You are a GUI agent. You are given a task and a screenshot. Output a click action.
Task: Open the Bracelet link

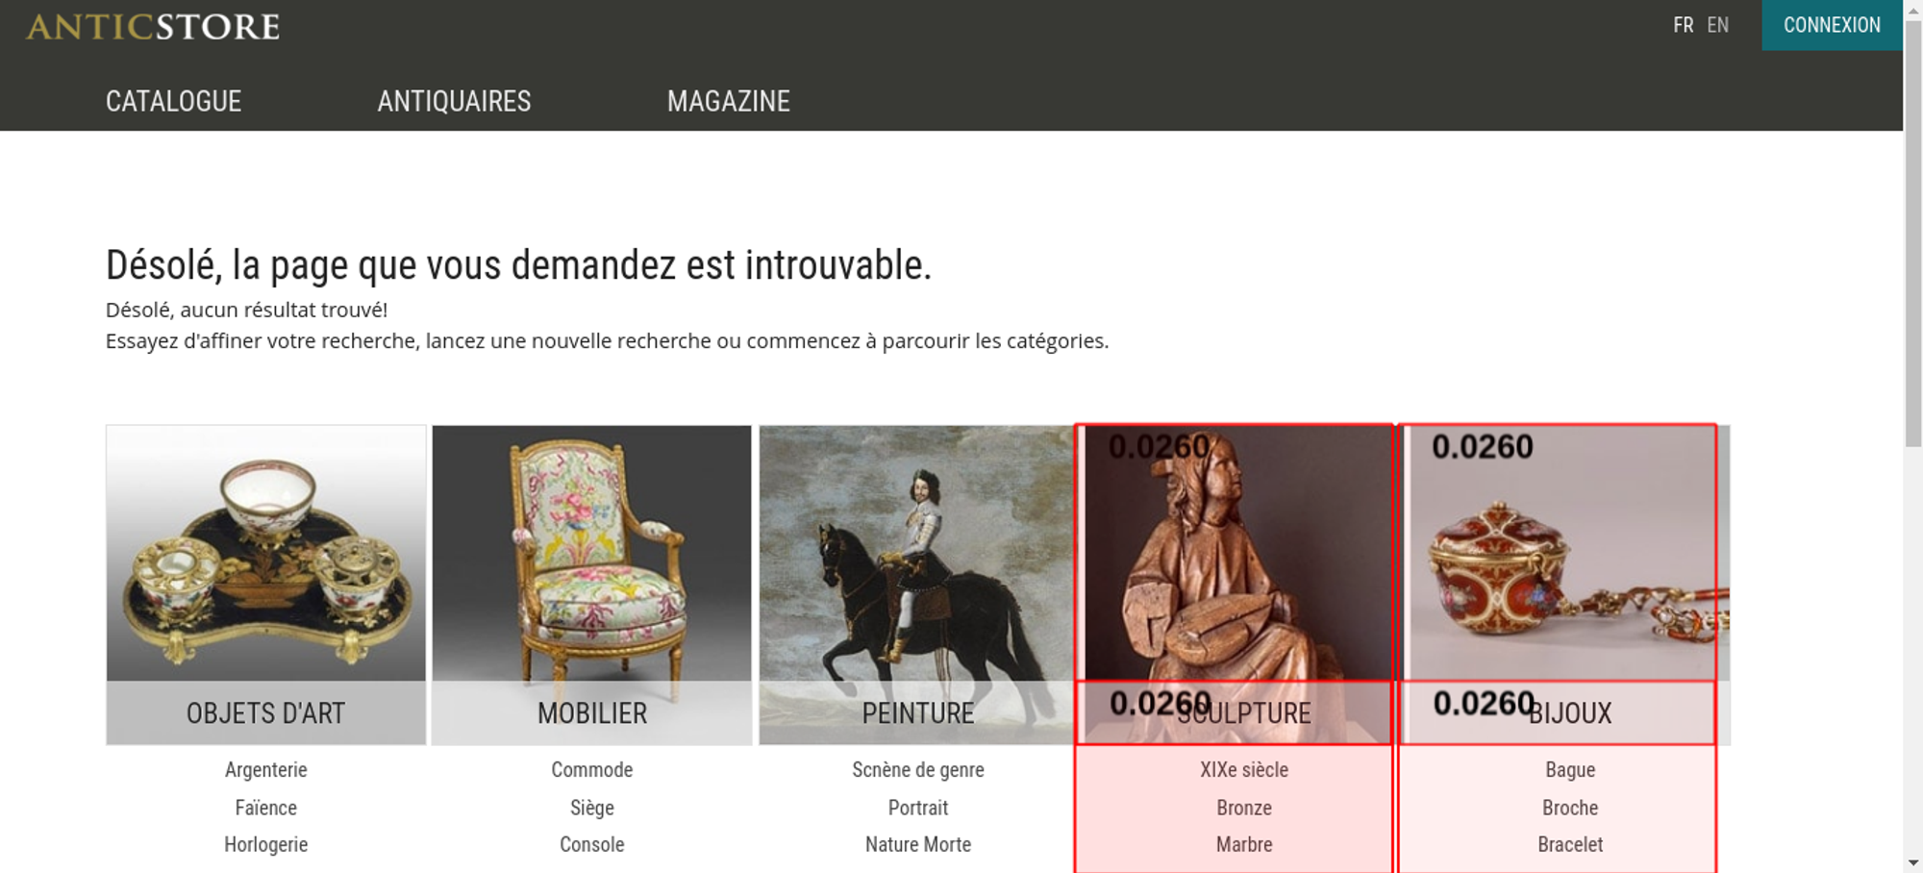coord(1570,844)
